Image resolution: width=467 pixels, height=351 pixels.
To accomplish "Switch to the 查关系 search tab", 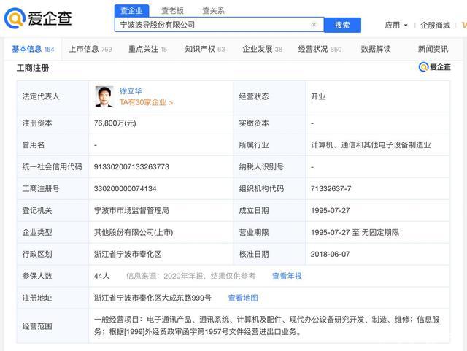I will click(213, 11).
